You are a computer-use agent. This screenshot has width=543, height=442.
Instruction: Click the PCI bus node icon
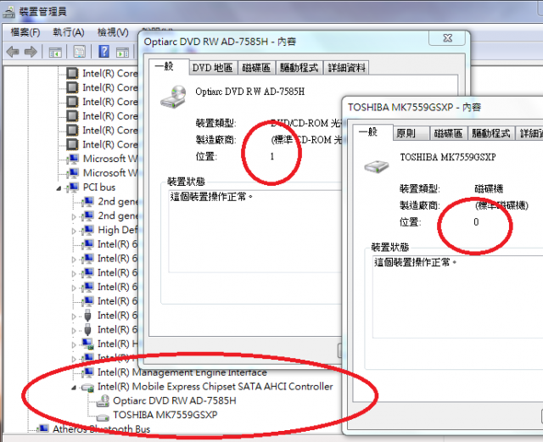[x=73, y=187]
